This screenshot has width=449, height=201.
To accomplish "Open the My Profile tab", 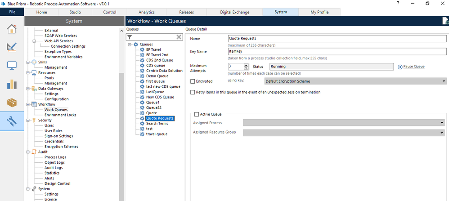I will pos(319,12).
